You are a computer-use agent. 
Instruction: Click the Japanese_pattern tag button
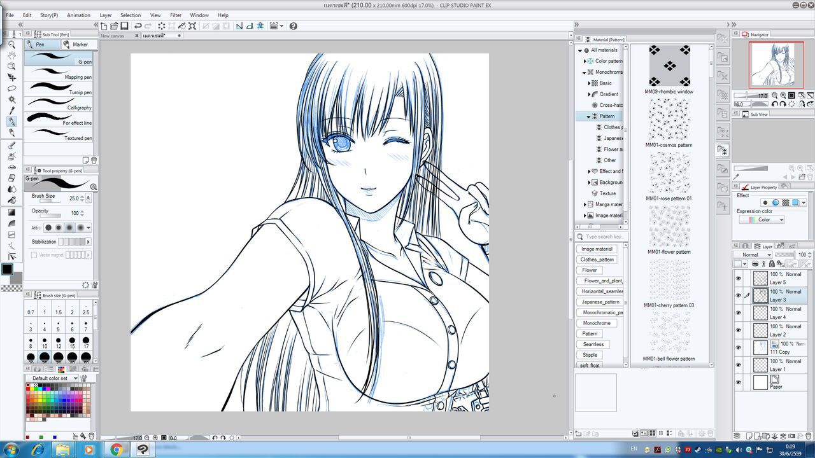[x=600, y=302]
